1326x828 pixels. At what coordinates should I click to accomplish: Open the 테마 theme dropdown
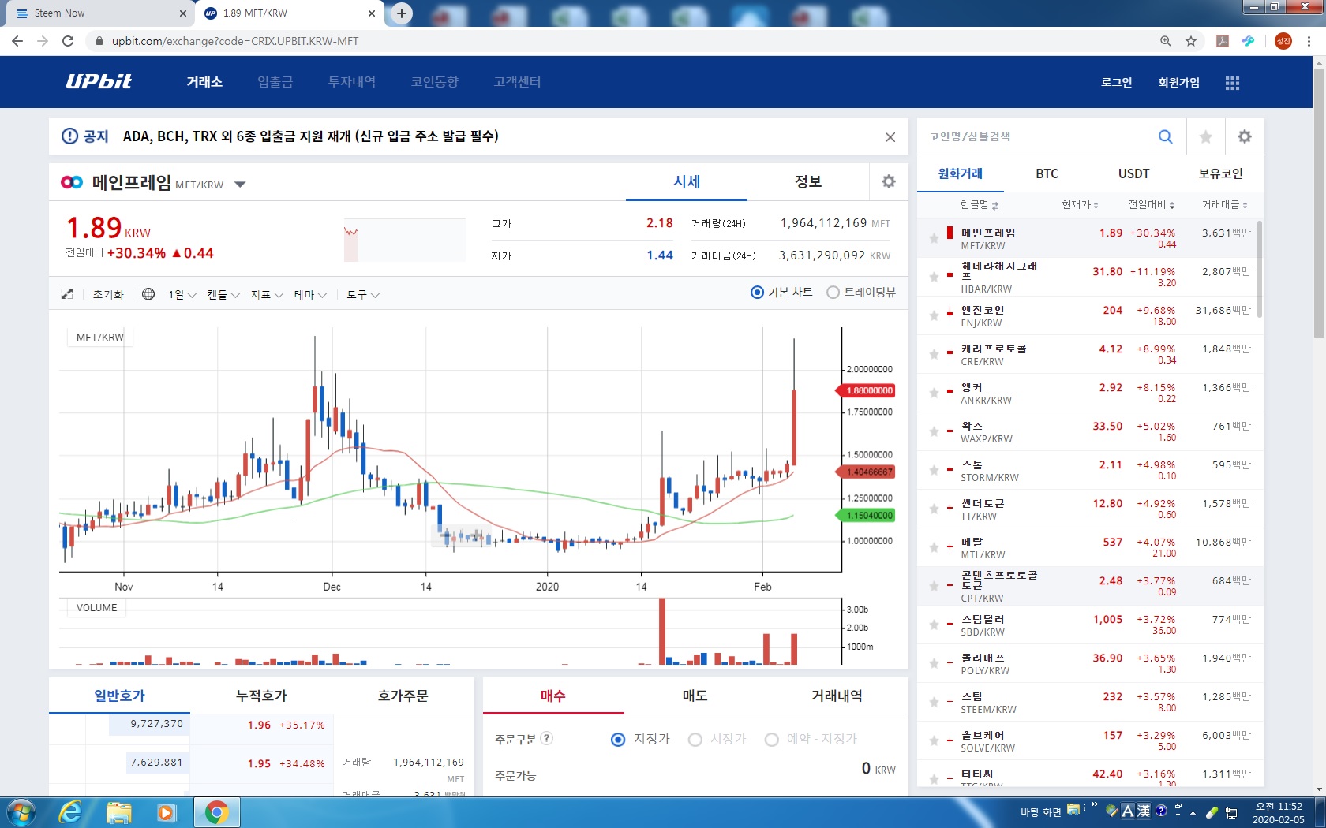point(310,294)
